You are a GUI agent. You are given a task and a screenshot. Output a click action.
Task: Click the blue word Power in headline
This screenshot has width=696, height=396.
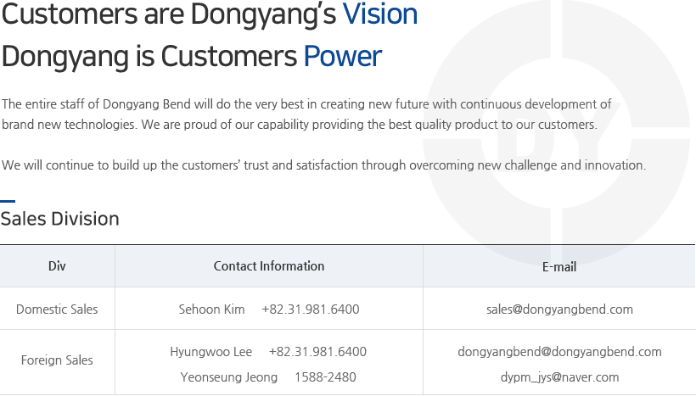point(343,57)
